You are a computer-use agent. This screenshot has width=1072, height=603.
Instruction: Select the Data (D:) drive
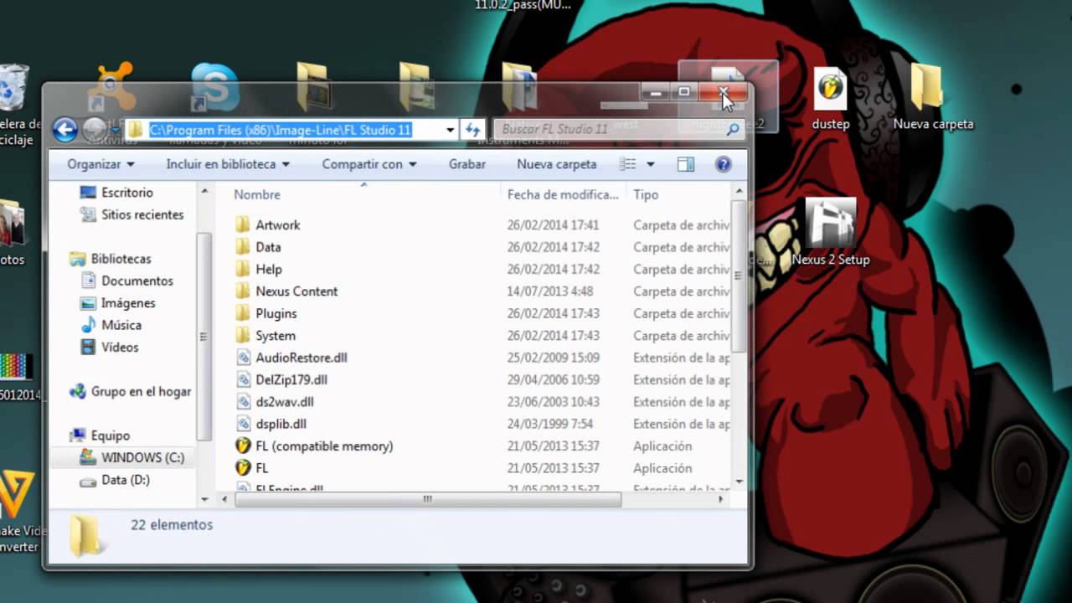126,480
